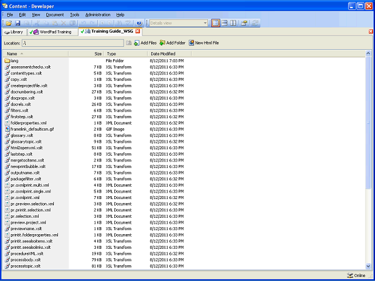
Task: Select processtopic.xslt file
Action: [x=26, y=266]
